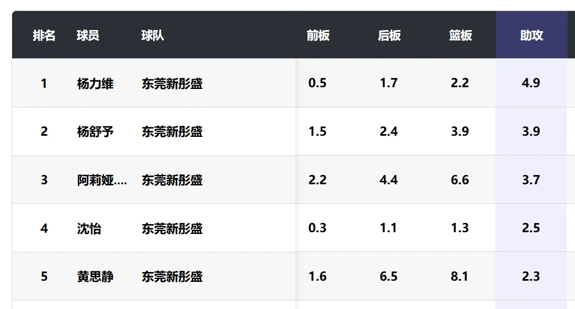The image size is (575, 309).
Task: Click 东莞新彤盛 team in rank 3 row
Action: coord(172,180)
